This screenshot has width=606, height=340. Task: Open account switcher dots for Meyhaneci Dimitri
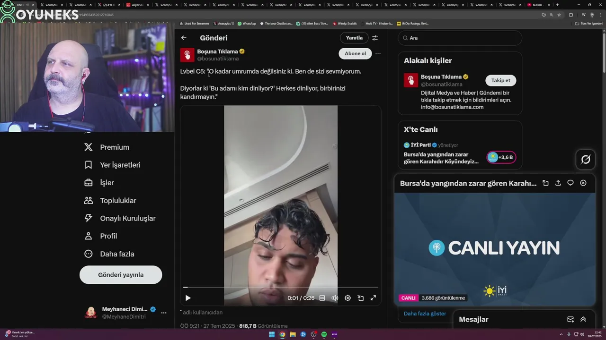click(x=164, y=313)
